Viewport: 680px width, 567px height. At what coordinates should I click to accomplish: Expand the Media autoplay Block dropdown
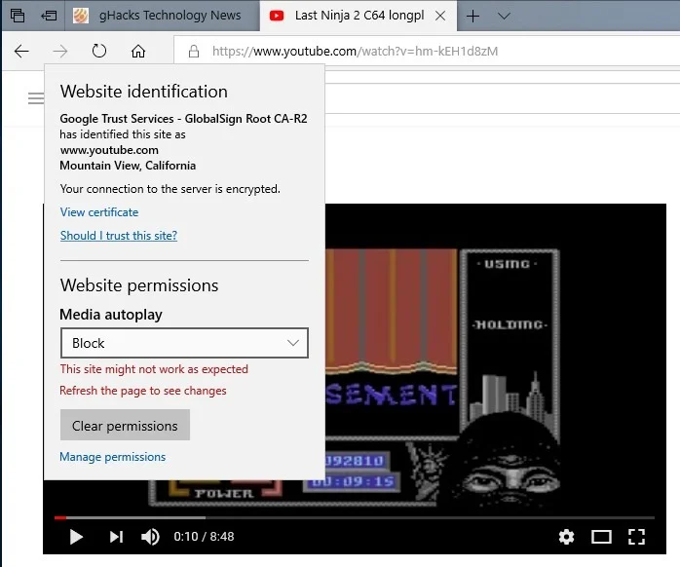184,343
